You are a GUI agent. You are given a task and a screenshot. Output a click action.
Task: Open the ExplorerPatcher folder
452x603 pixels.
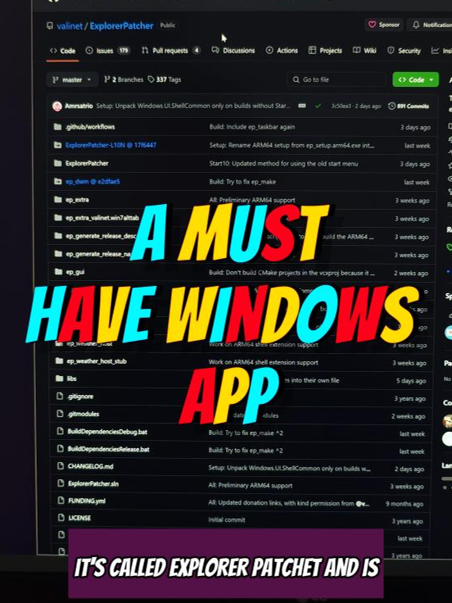[87, 163]
